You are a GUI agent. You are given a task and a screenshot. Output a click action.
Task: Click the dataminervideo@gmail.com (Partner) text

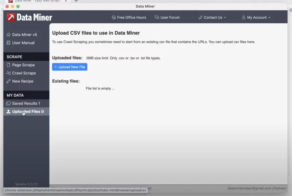(257, 188)
